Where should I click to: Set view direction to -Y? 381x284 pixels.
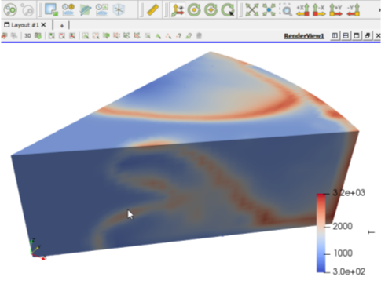pyautogui.click(x=353, y=10)
